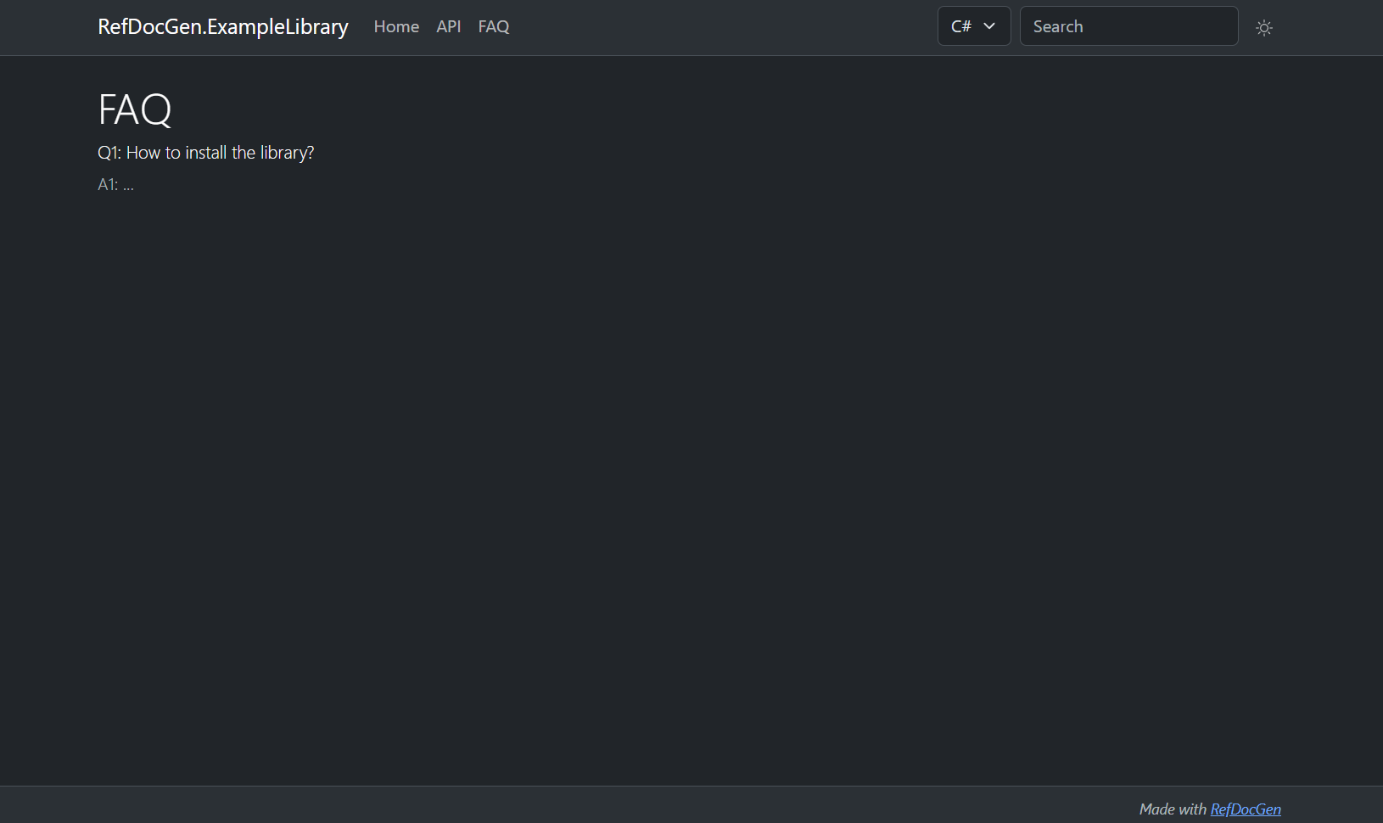Click the ellipsis after "A1:"
The height and width of the screenshot is (823, 1383).
[x=128, y=185]
